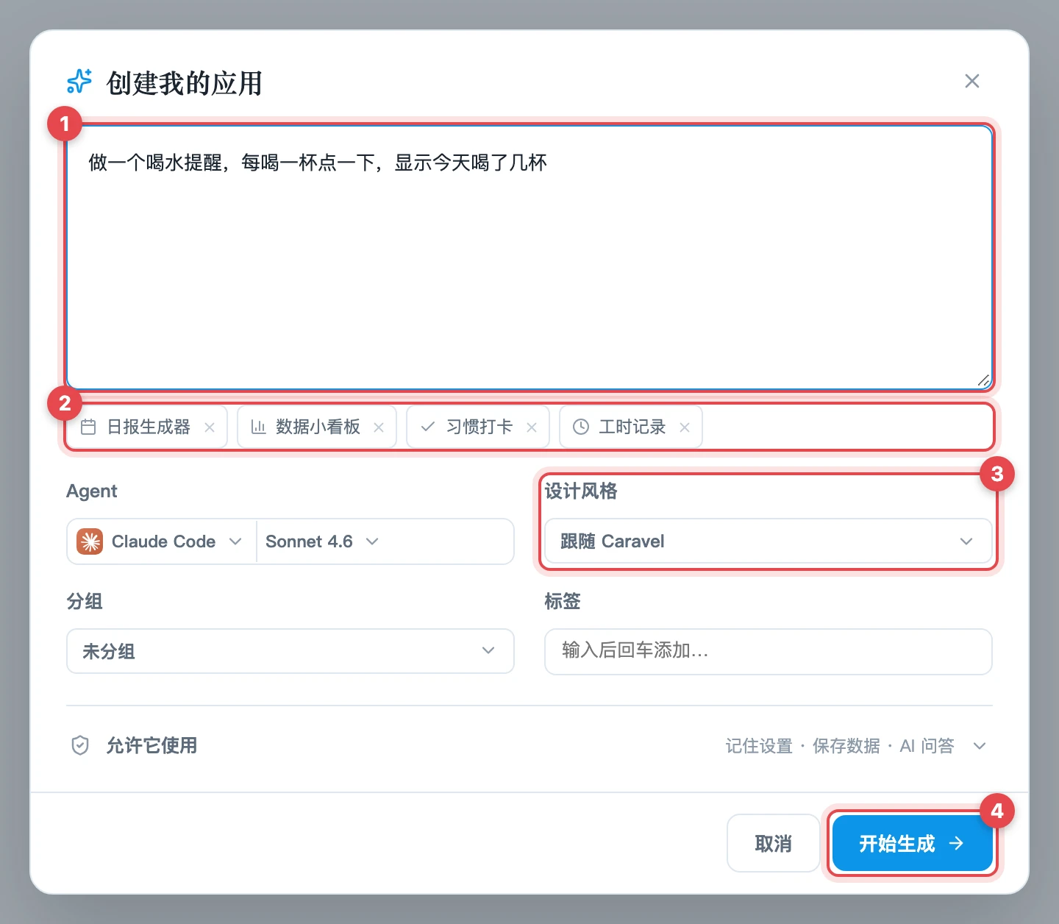1059x924 pixels.
Task: Remove the 习惯打卡 chip
Action: 532,427
